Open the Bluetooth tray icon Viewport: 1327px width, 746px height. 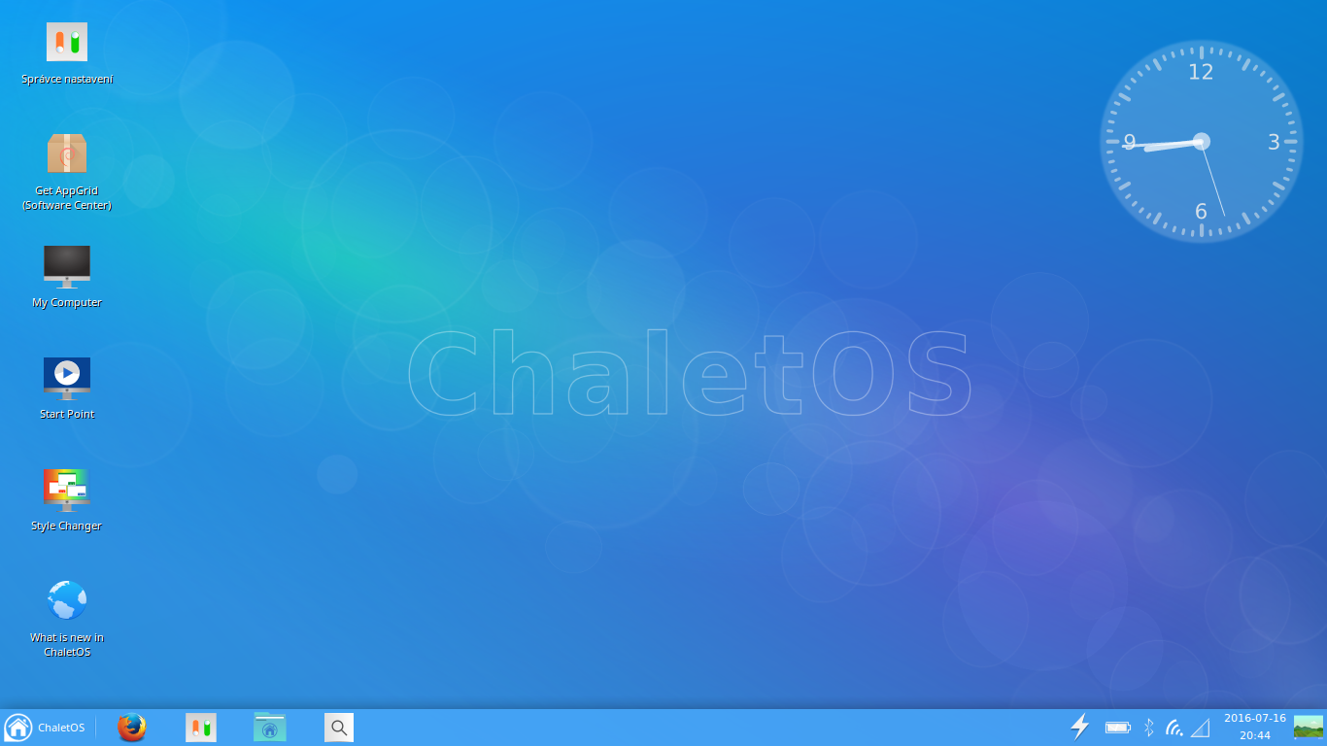pos(1148,728)
